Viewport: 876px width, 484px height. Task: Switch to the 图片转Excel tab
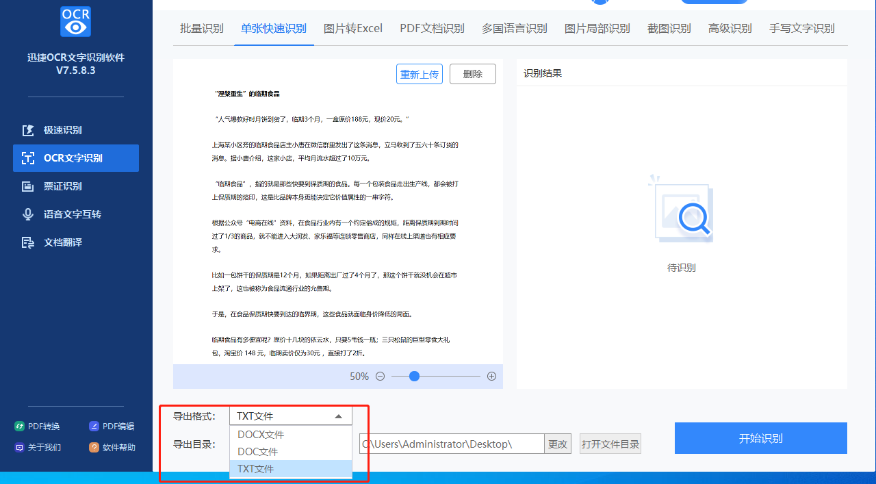pos(353,28)
